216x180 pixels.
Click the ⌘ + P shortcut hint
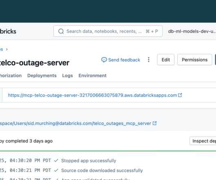pos(152,31)
